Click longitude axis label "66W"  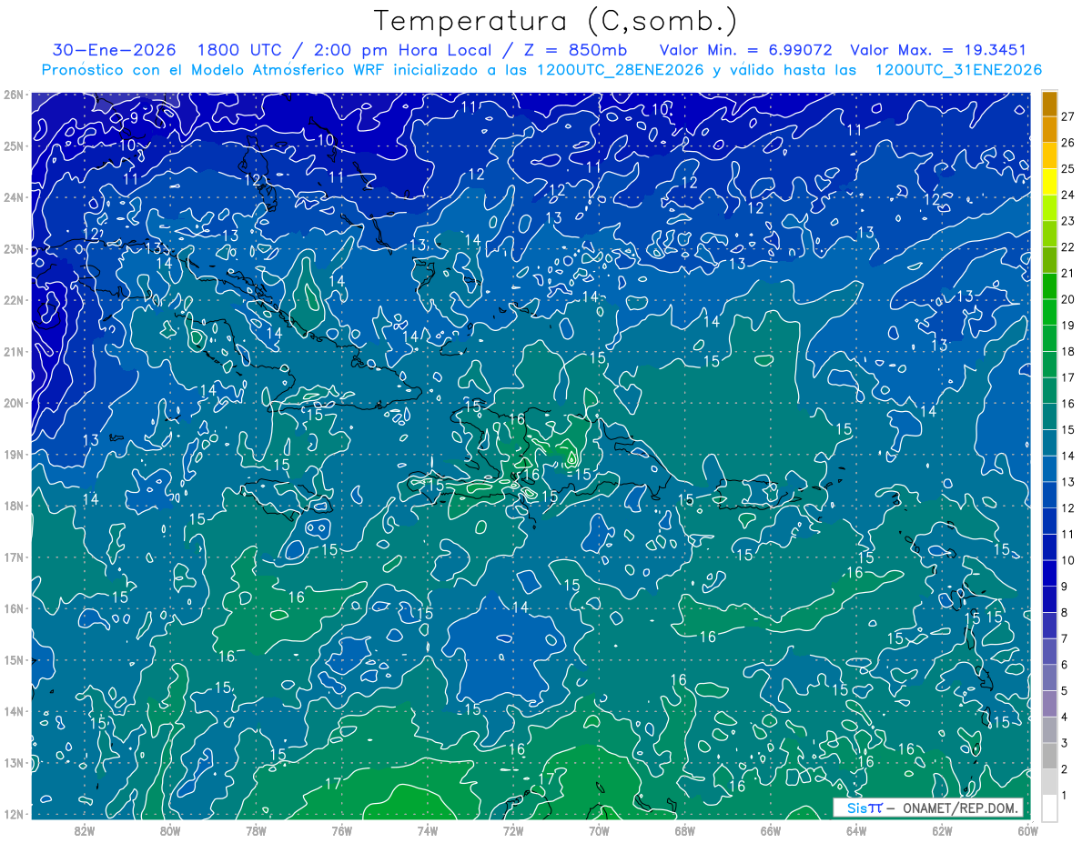(771, 831)
